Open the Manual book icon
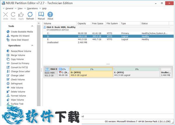175x125 pixels. pos(41,15)
